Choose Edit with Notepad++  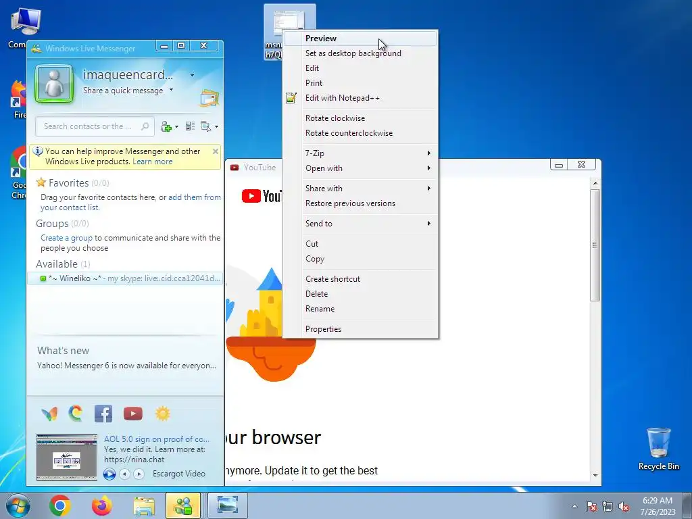(360, 98)
